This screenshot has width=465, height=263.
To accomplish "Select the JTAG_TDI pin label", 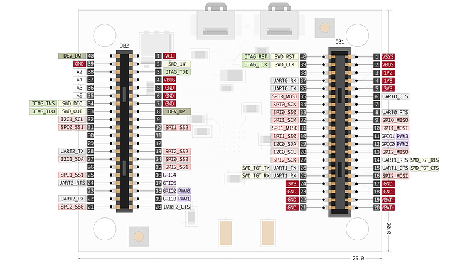I will (177, 72).
